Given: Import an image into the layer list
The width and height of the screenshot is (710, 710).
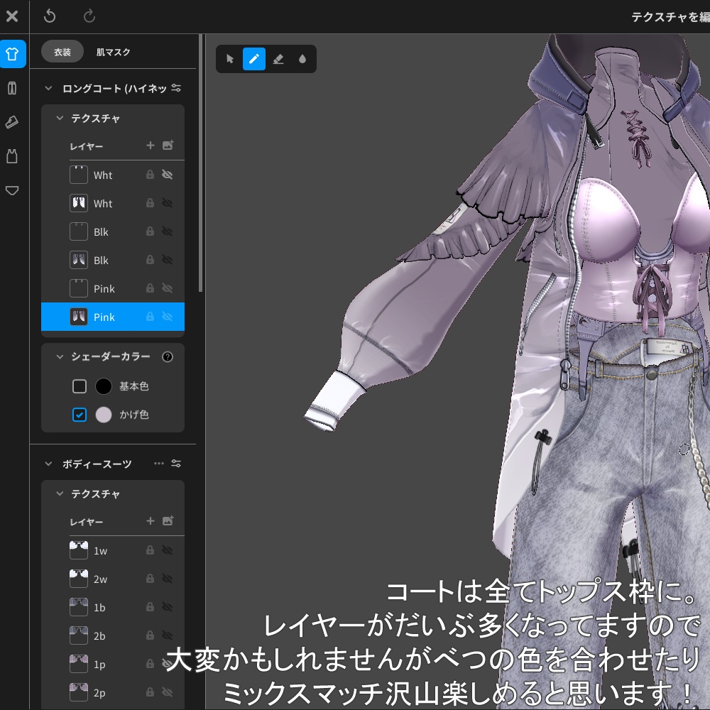Looking at the screenshot, I should [168, 146].
